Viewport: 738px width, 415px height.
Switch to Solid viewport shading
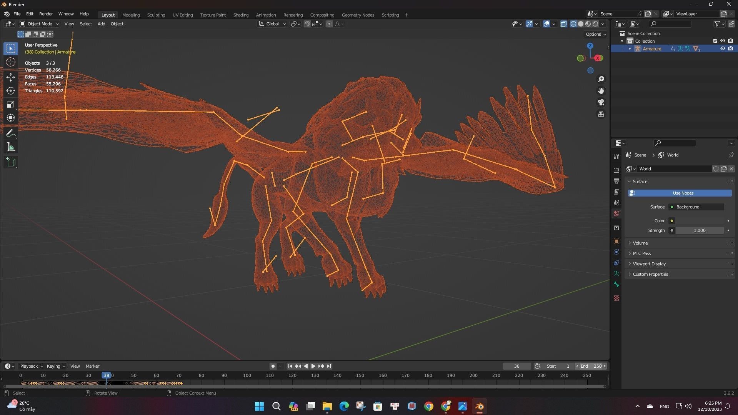tap(581, 24)
